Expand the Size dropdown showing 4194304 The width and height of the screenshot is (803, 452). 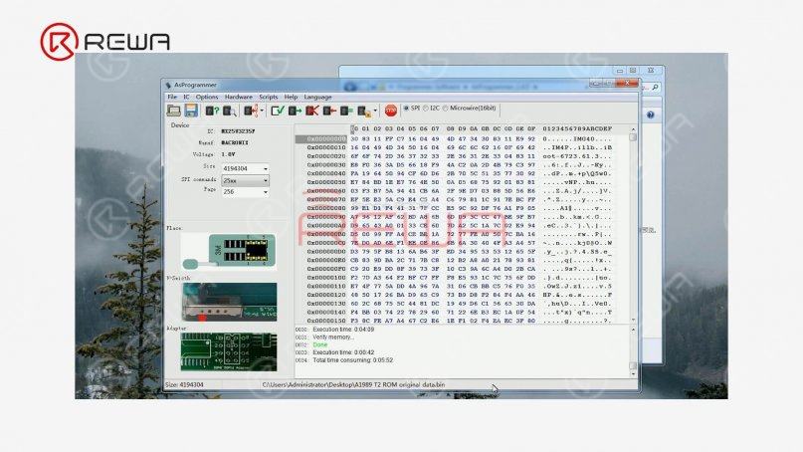[246, 168]
